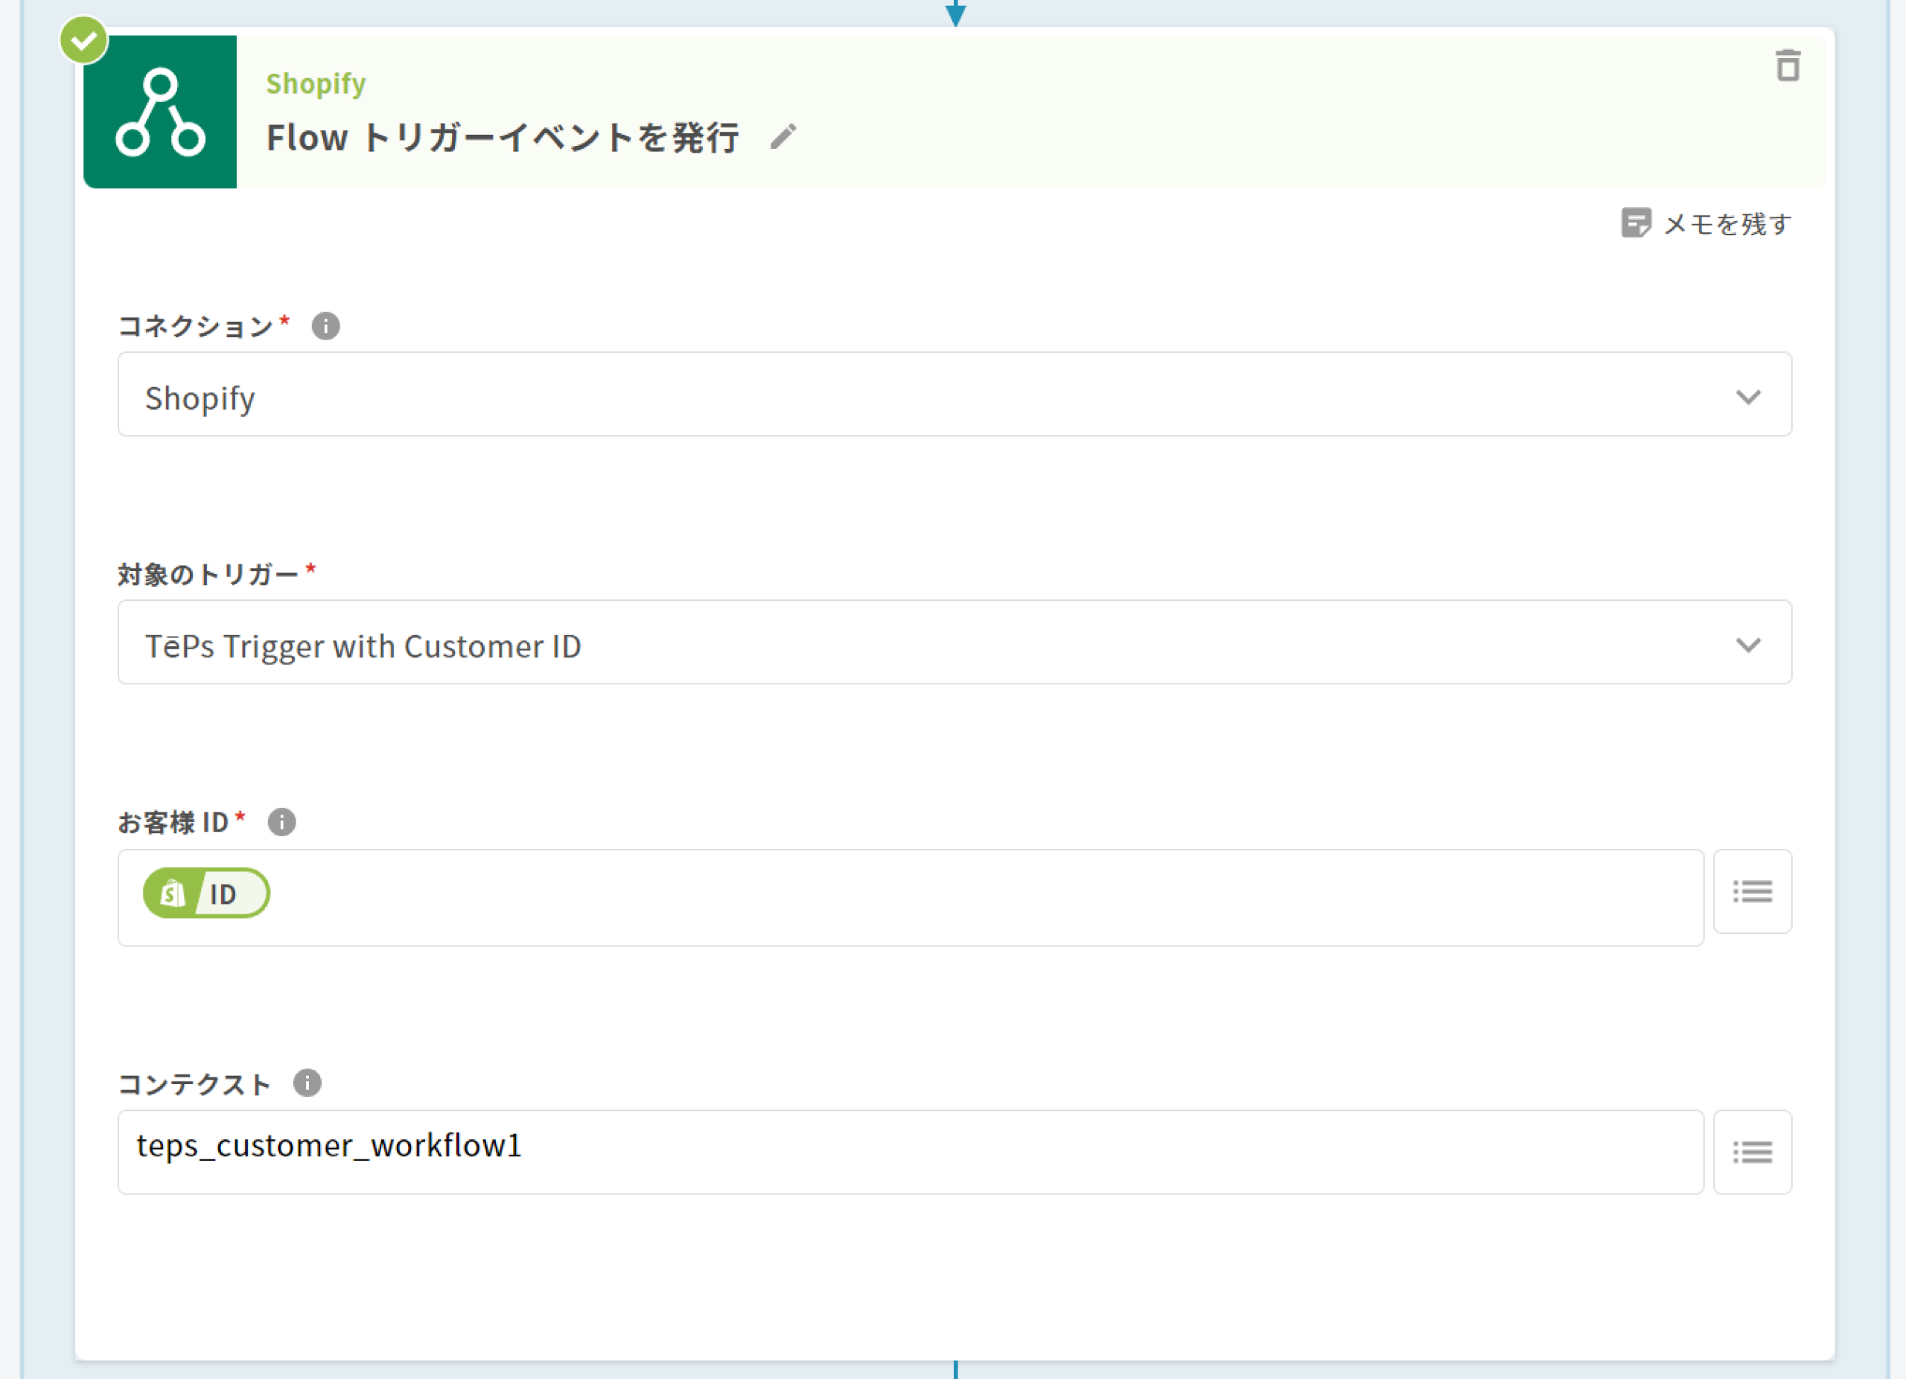Click the Shopify app name link

coord(316,83)
